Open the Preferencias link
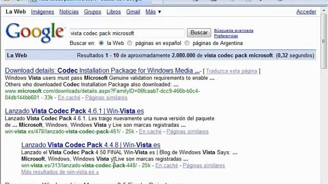Screen dimensions: 328x184 [225, 36]
